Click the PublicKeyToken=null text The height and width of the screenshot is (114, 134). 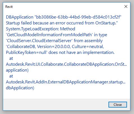[x=27, y=53]
